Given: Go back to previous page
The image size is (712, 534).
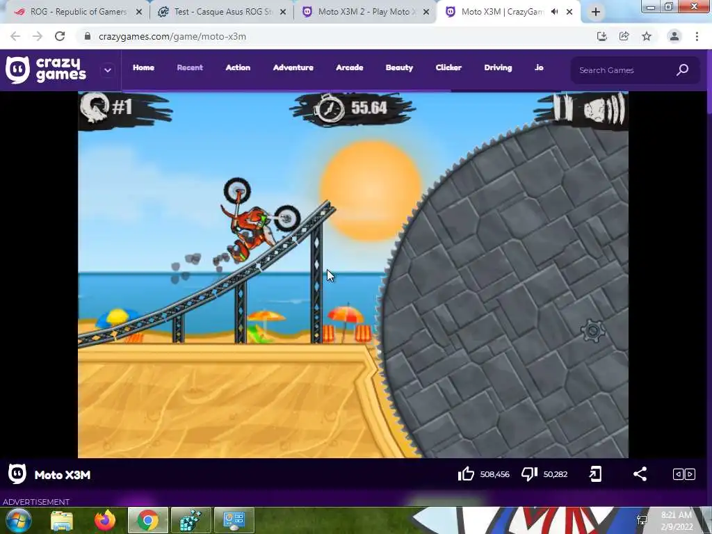Looking at the screenshot, I should pyautogui.click(x=15, y=36).
